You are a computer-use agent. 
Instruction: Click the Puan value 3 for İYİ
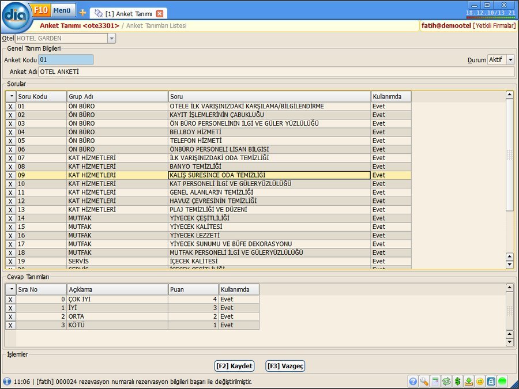[x=193, y=308]
